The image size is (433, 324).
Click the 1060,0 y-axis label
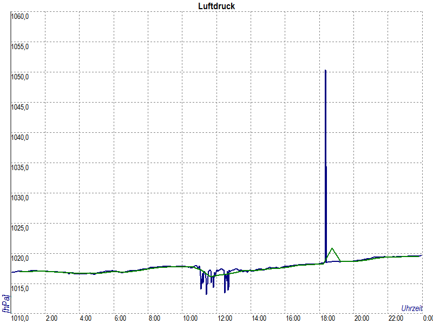19,17
